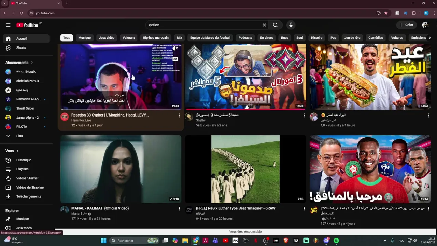Toggle mute on the preview video
Image resolution: width=437 pixels, height=246 pixels.
175,49
